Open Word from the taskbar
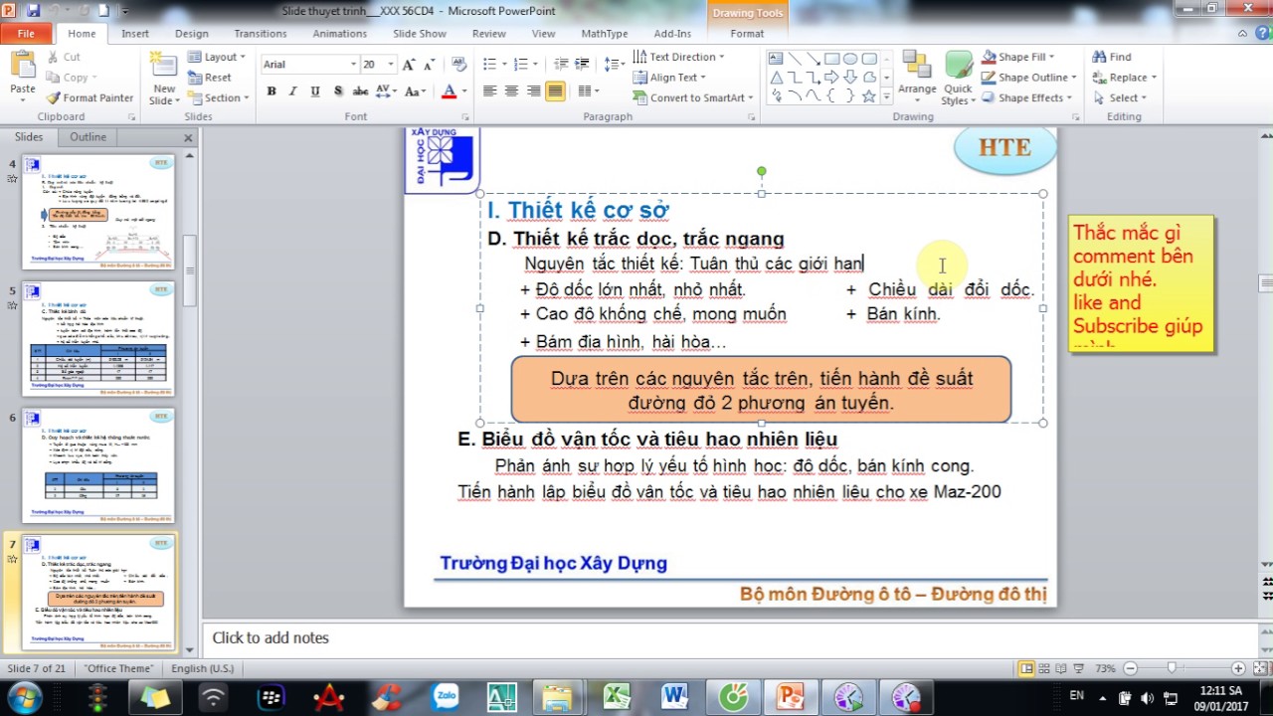Screen dimensions: 1273x716 [x=674, y=696]
